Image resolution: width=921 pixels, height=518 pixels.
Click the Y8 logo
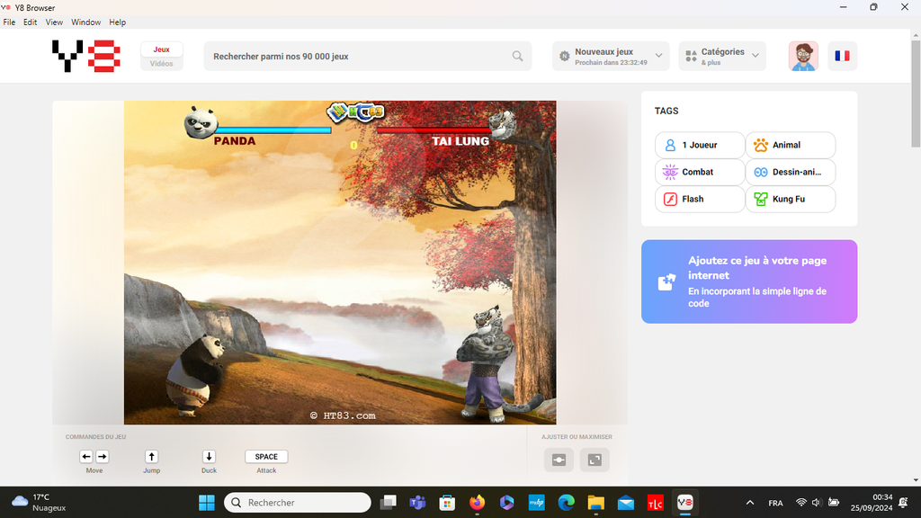(x=85, y=56)
